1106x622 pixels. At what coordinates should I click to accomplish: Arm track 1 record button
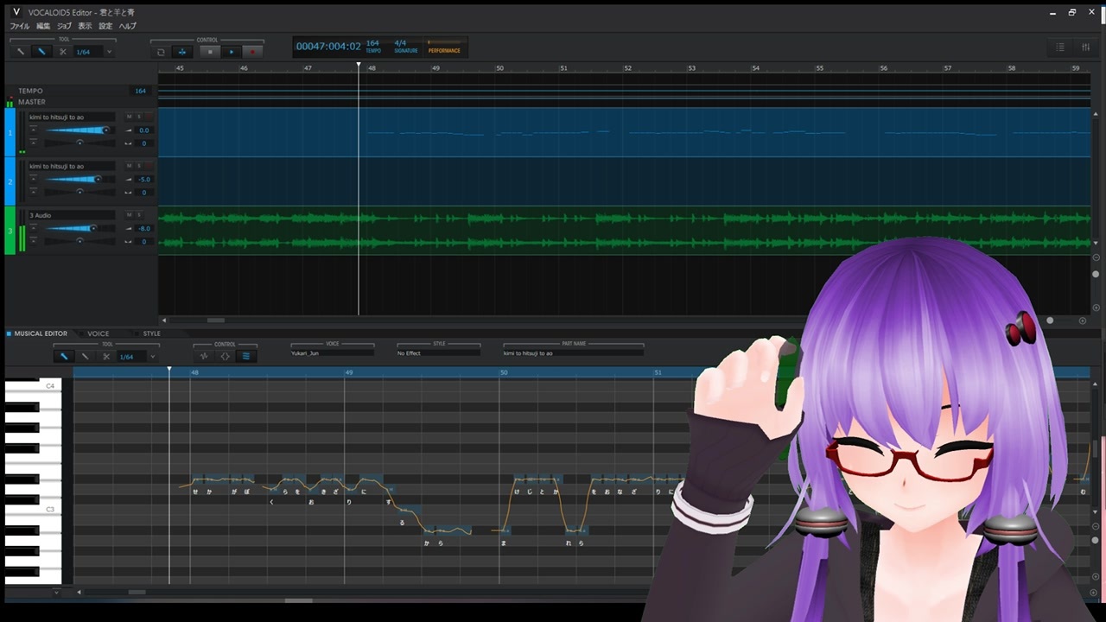[x=149, y=117]
